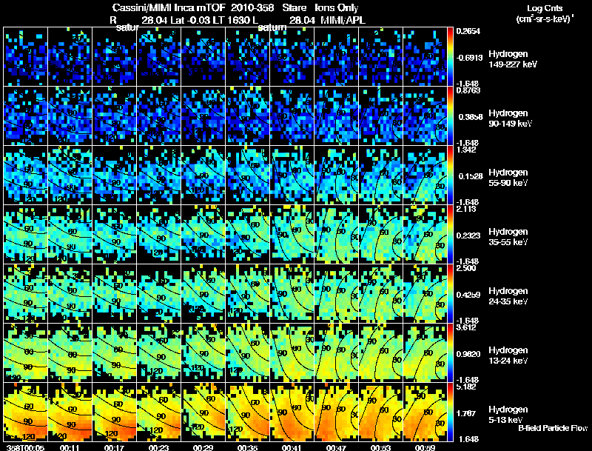This screenshot has height=451, width=592.
Task: Click the colorbar maximum value '2.500'
Action: [x=466, y=268]
